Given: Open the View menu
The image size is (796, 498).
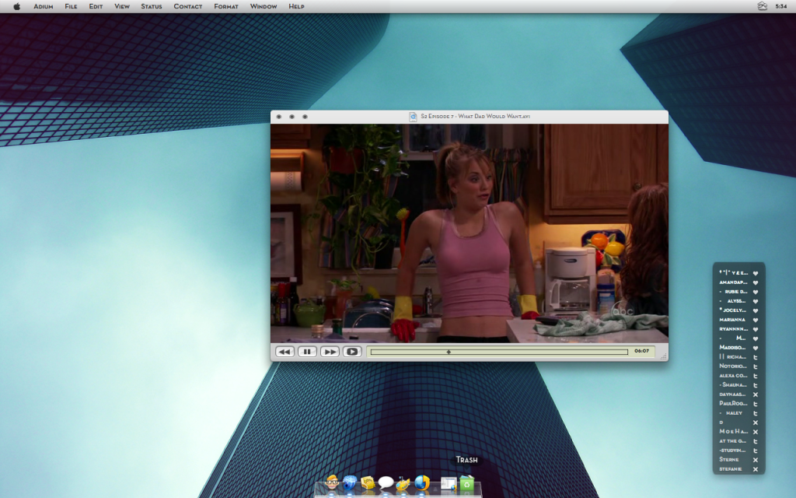Looking at the screenshot, I should click(x=122, y=6).
